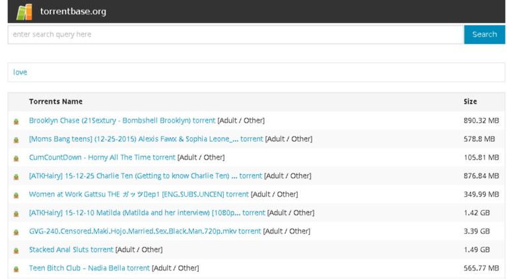Select the 565.77 MB size value

[x=481, y=268]
